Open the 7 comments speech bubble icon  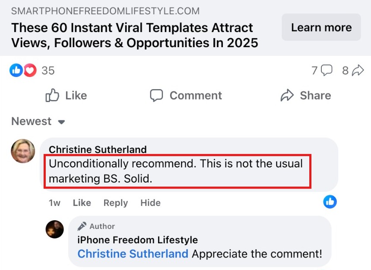[327, 70]
